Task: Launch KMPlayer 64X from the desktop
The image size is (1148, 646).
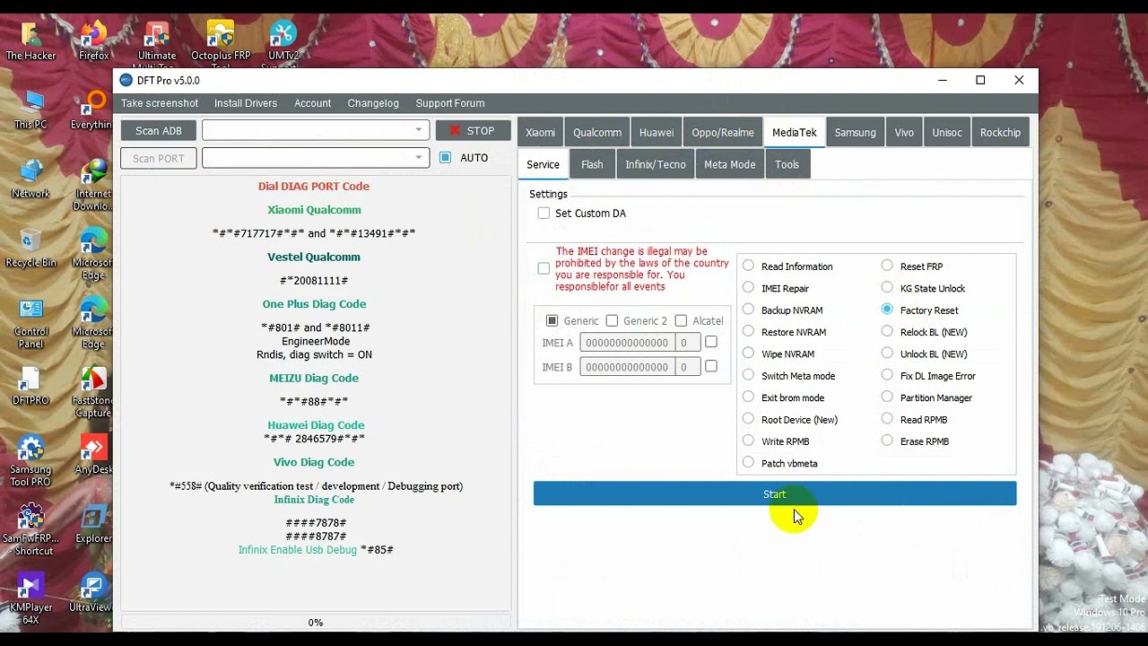Action: coord(30,598)
